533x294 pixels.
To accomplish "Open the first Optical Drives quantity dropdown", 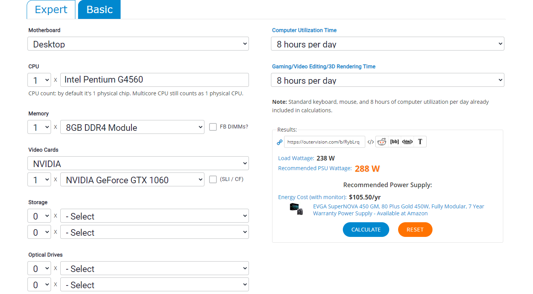I will [x=39, y=268].
